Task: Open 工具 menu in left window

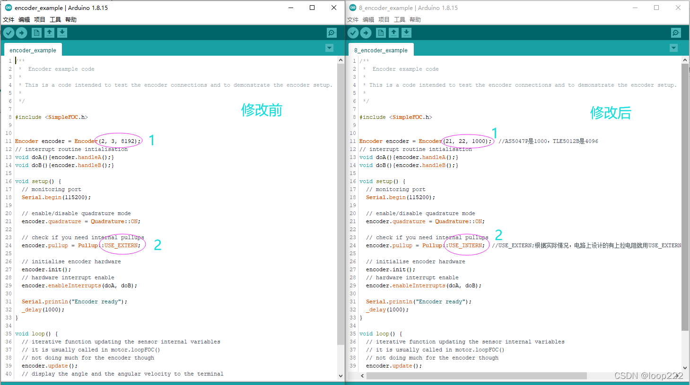Action: coord(55,19)
